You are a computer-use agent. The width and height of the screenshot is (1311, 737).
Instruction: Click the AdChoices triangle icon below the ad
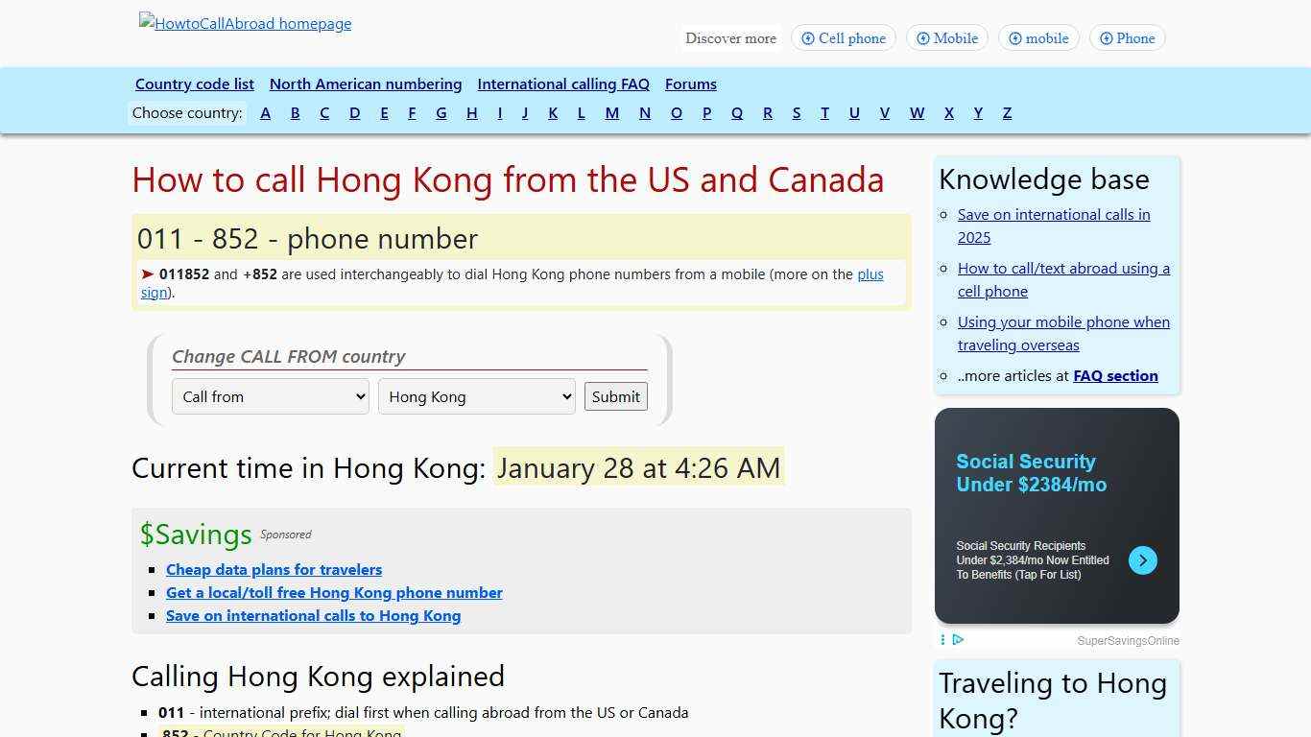958,640
